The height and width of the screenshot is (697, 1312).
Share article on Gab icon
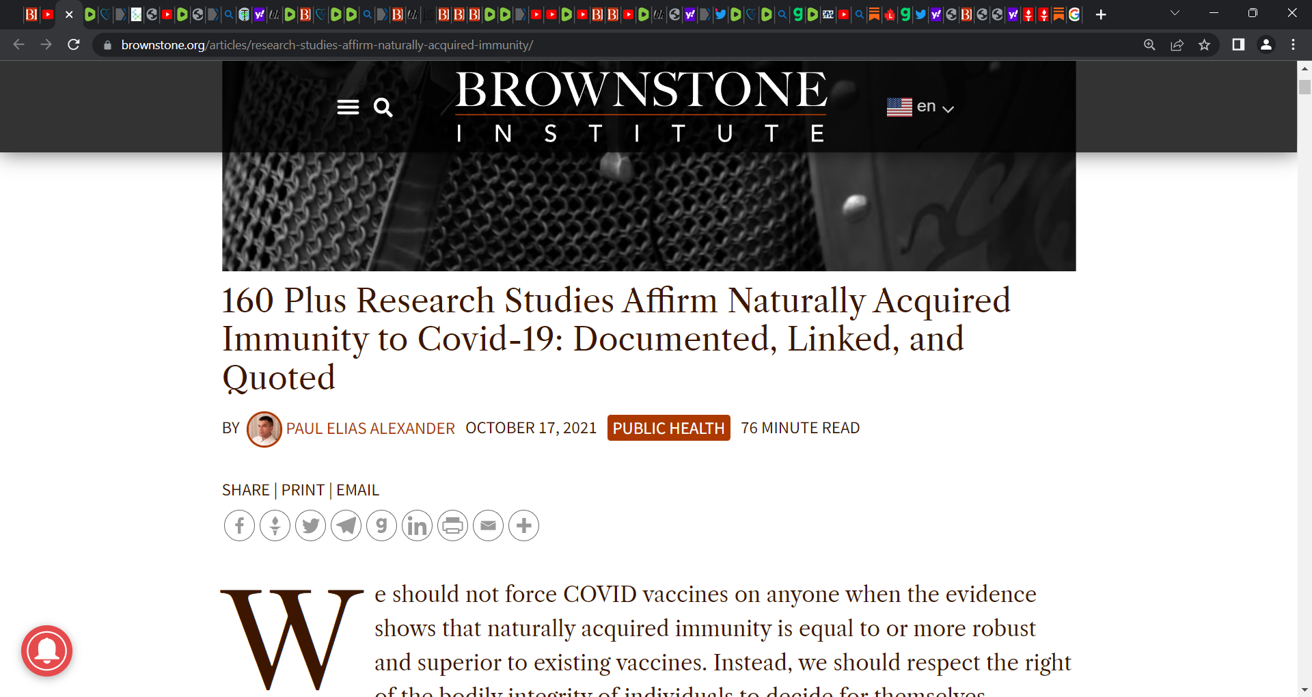381,525
